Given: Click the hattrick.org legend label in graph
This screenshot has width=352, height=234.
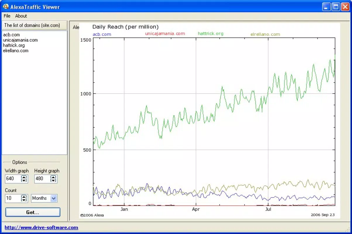Looking at the screenshot, I should point(210,33).
